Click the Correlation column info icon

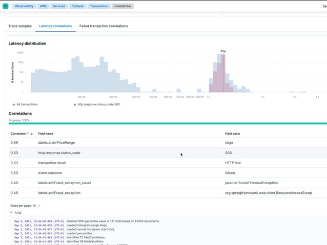pyautogui.click(x=28, y=133)
